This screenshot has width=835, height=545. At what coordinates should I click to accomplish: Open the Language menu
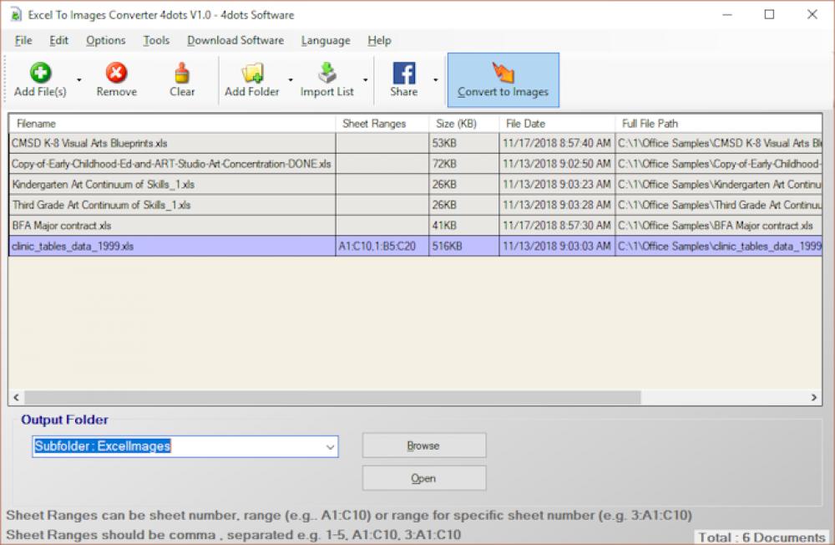(325, 40)
